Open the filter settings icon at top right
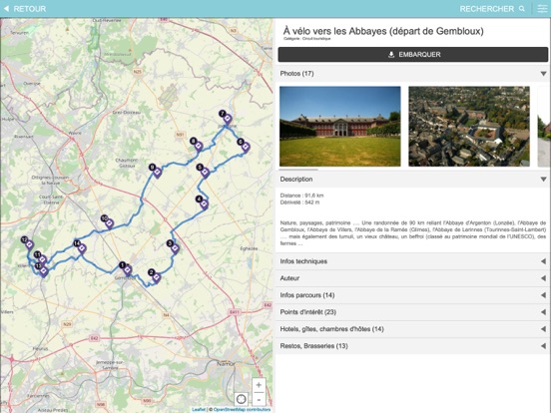This screenshot has height=413, width=551. click(543, 9)
